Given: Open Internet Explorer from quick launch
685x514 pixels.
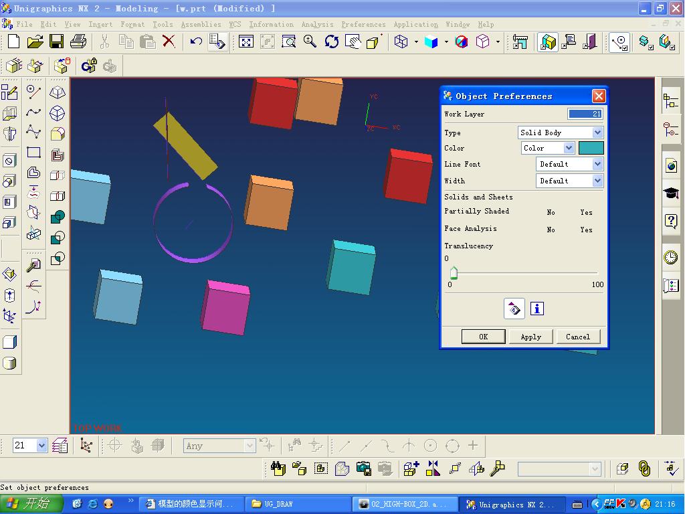Looking at the screenshot, I should [x=93, y=504].
